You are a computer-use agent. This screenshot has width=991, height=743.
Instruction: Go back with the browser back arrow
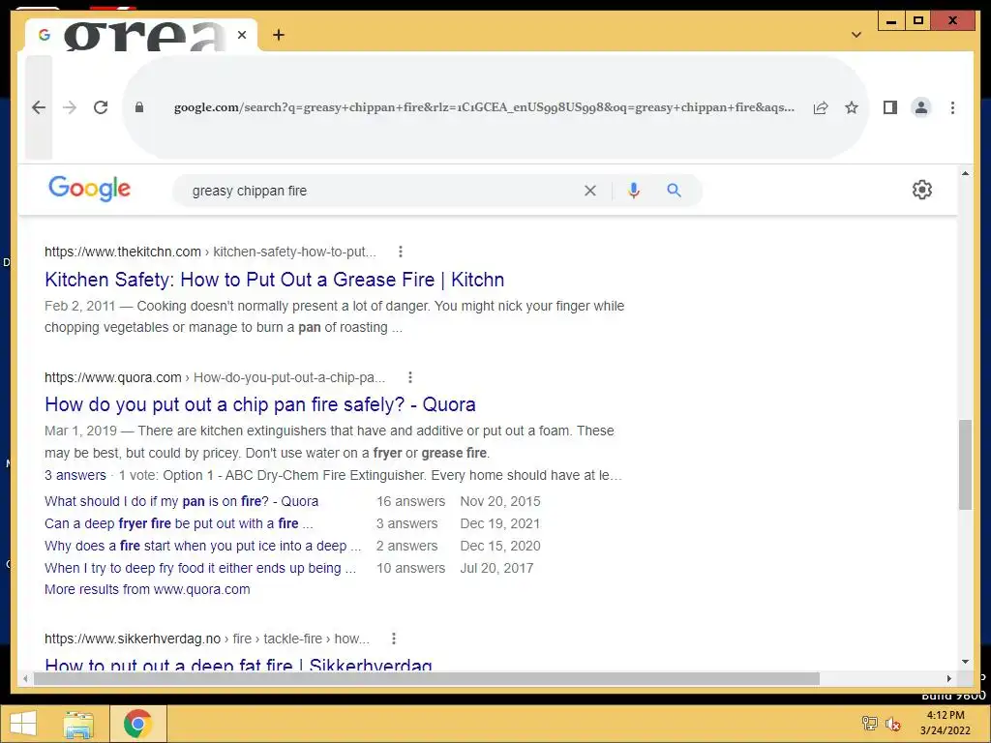tap(39, 107)
